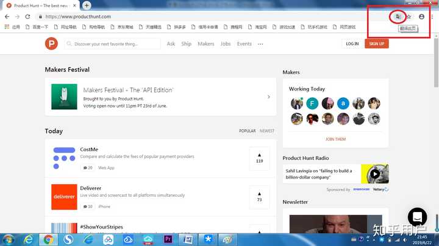The width and height of the screenshot is (439, 246).
Task: Upvote the Deliverer product
Action: click(259, 196)
